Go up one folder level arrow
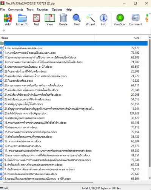The width and height of the screenshot is (151, 190). click(x=4, y=31)
